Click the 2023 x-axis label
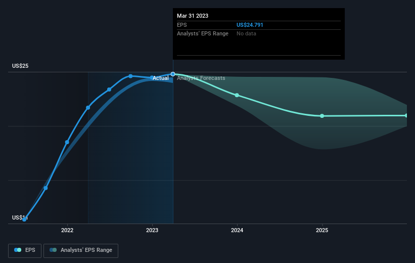This screenshot has width=415, height=263. coord(152,230)
